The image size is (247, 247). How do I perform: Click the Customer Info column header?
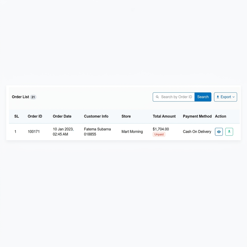click(96, 116)
